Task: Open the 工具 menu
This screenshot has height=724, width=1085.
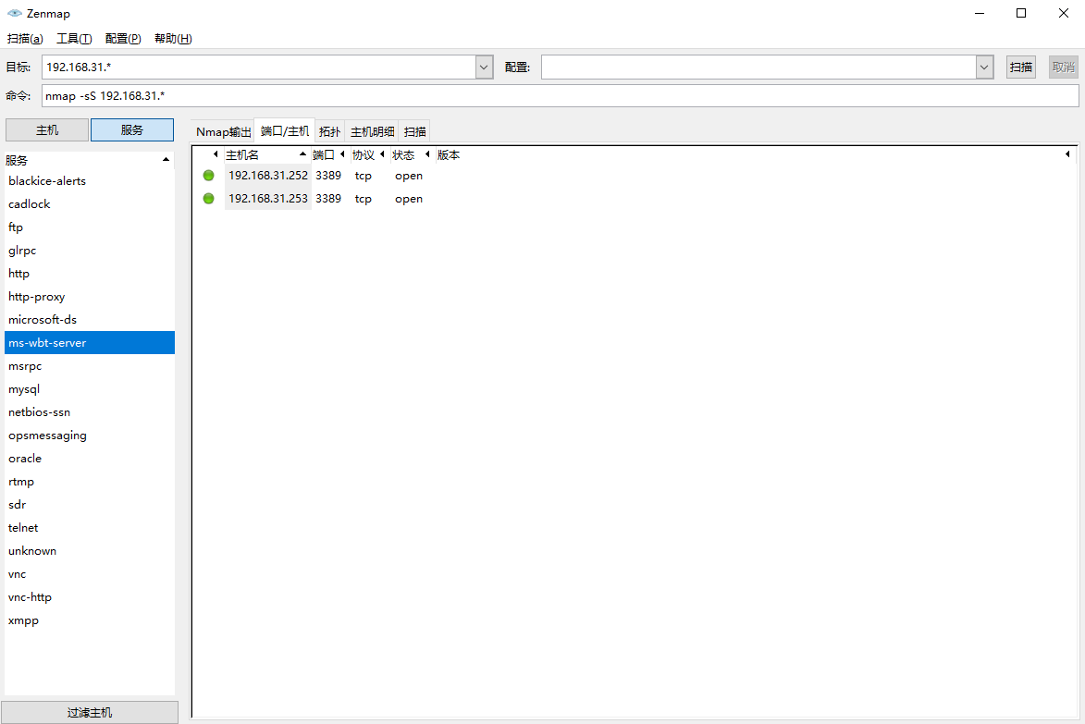Action: 74,39
